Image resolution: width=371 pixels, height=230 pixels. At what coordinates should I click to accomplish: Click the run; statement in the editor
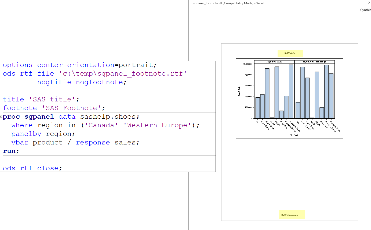[10, 151]
